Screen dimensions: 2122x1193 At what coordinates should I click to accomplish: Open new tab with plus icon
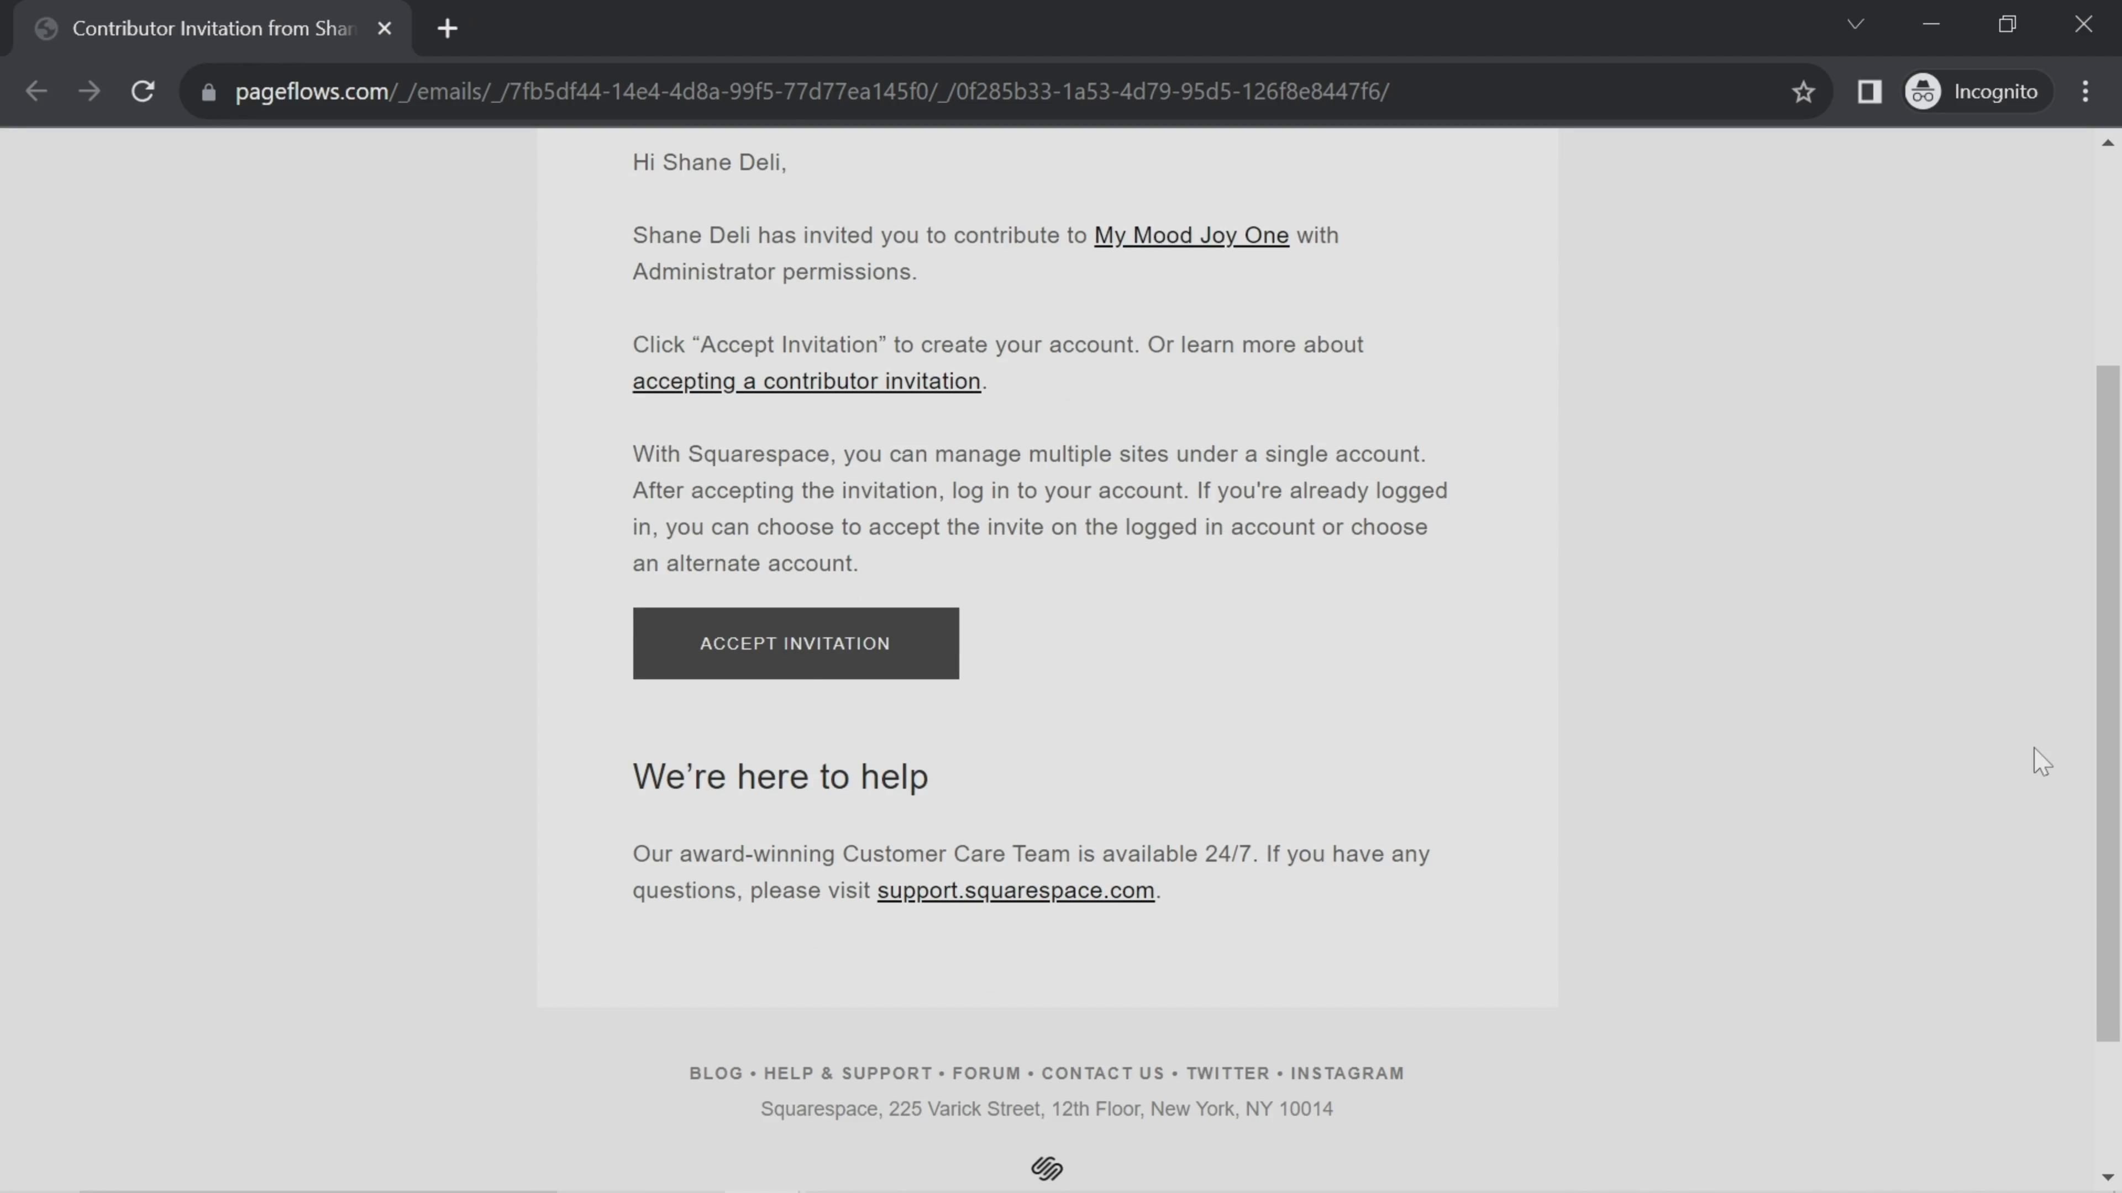pos(447,29)
